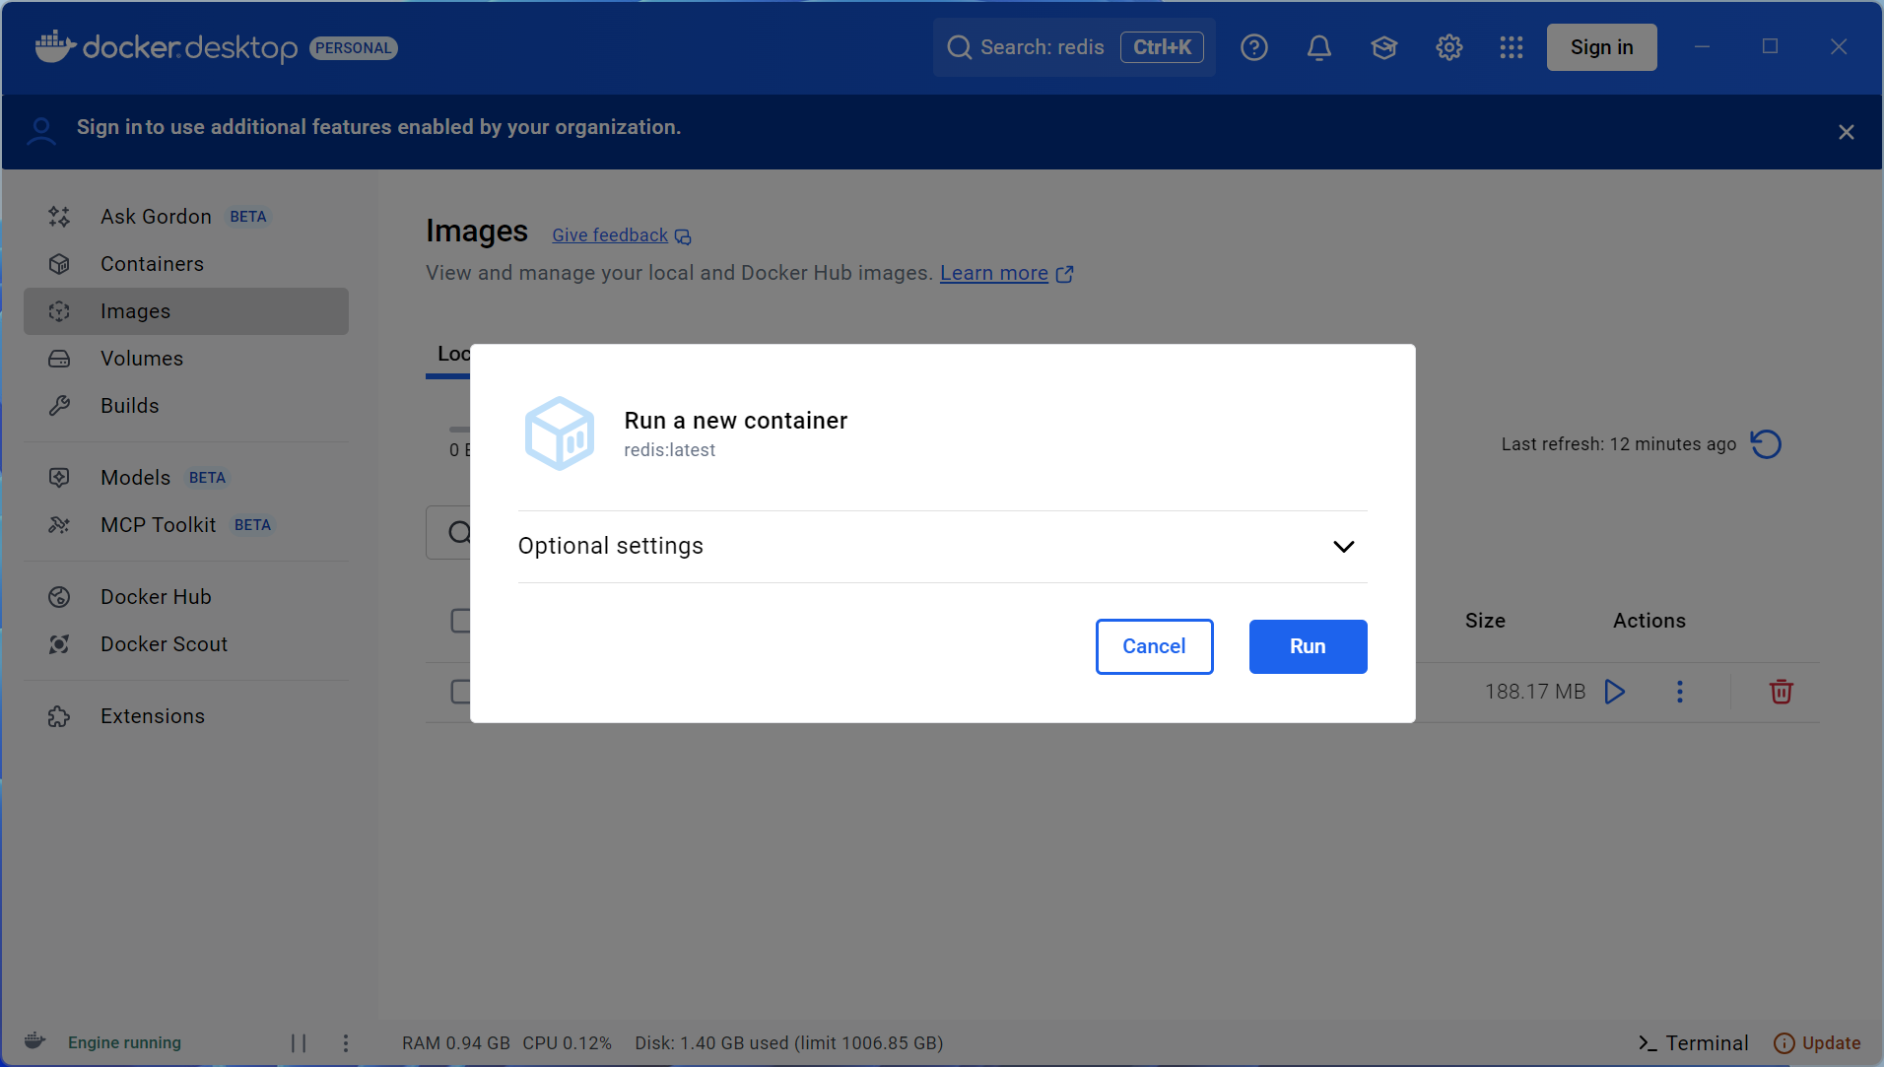The width and height of the screenshot is (1884, 1067).
Task: Click the Update label
Action: click(x=1831, y=1043)
